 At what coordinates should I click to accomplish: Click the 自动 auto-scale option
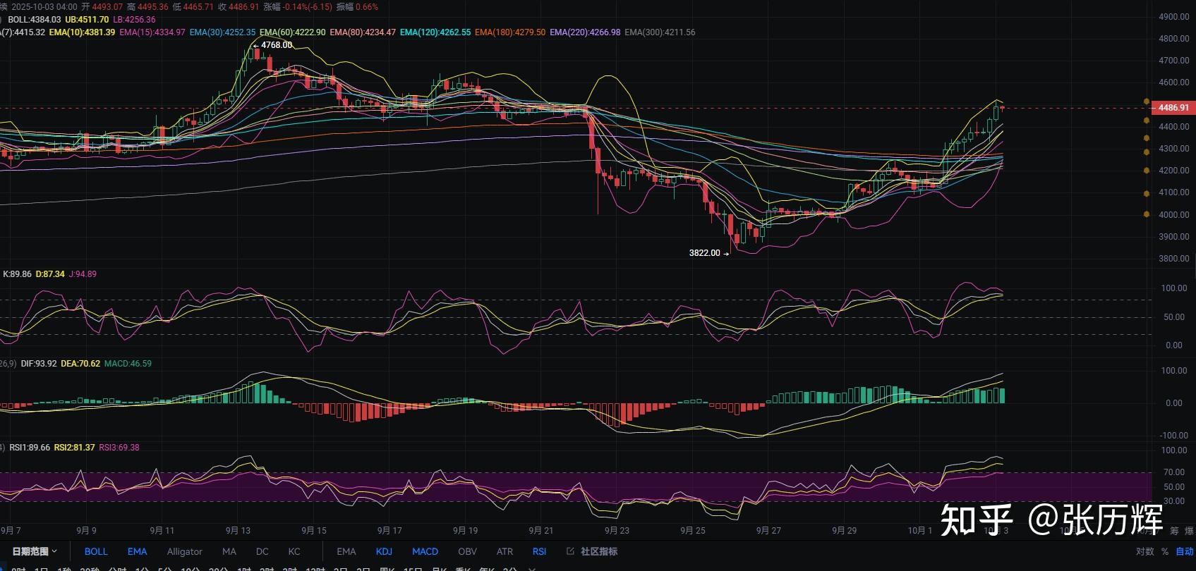1185,551
